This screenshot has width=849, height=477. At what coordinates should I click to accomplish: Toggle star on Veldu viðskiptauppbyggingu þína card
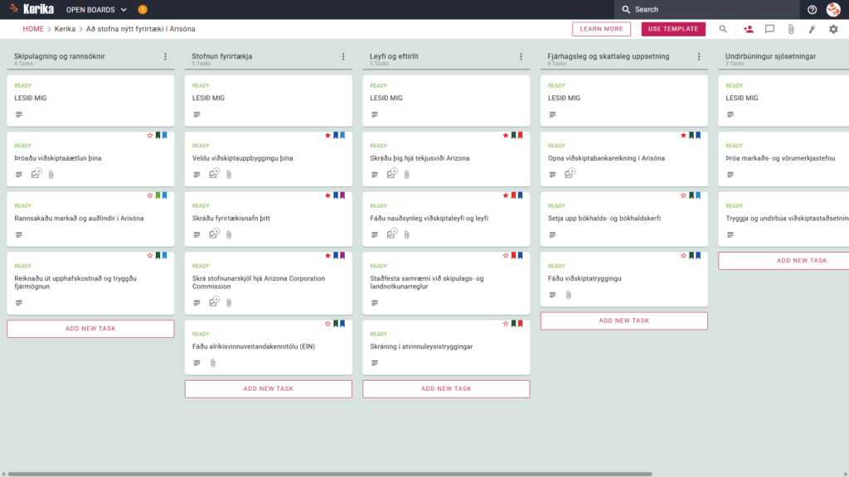(x=327, y=135)
